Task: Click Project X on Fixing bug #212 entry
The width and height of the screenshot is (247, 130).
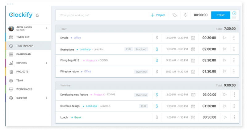Action: point(92,61)
